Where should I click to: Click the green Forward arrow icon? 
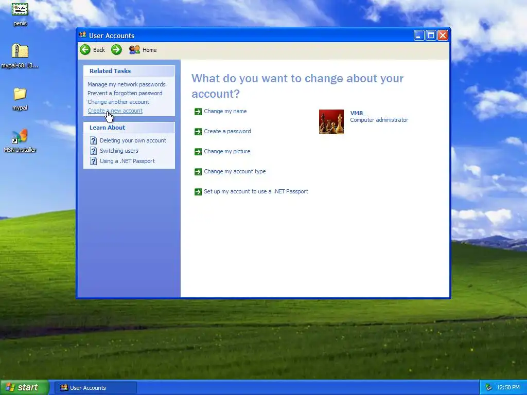(117, 50)
